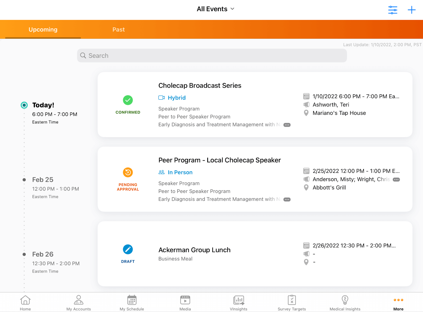Tap the More dots menu

pos(398,300)
